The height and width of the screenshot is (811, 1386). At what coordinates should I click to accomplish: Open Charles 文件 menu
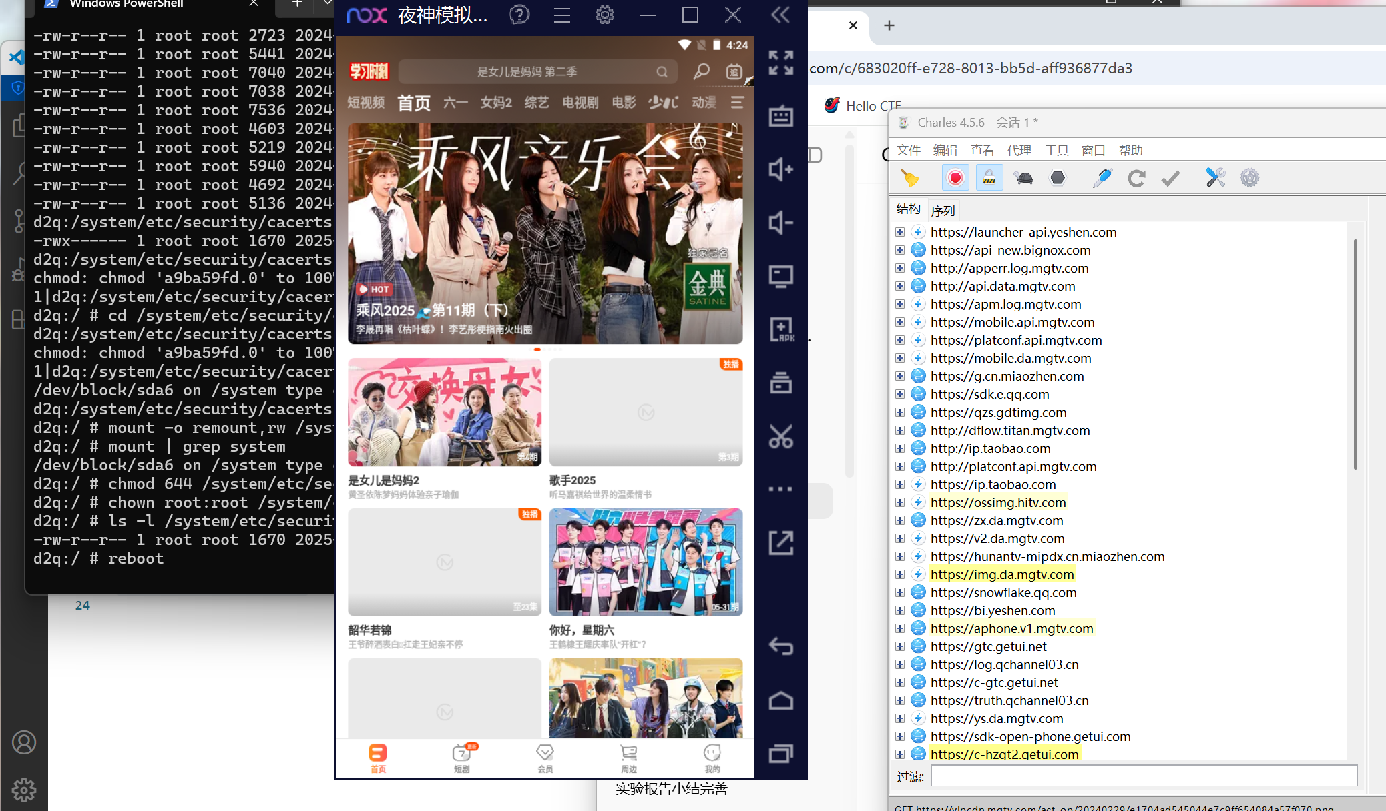[x=908, y=151]
